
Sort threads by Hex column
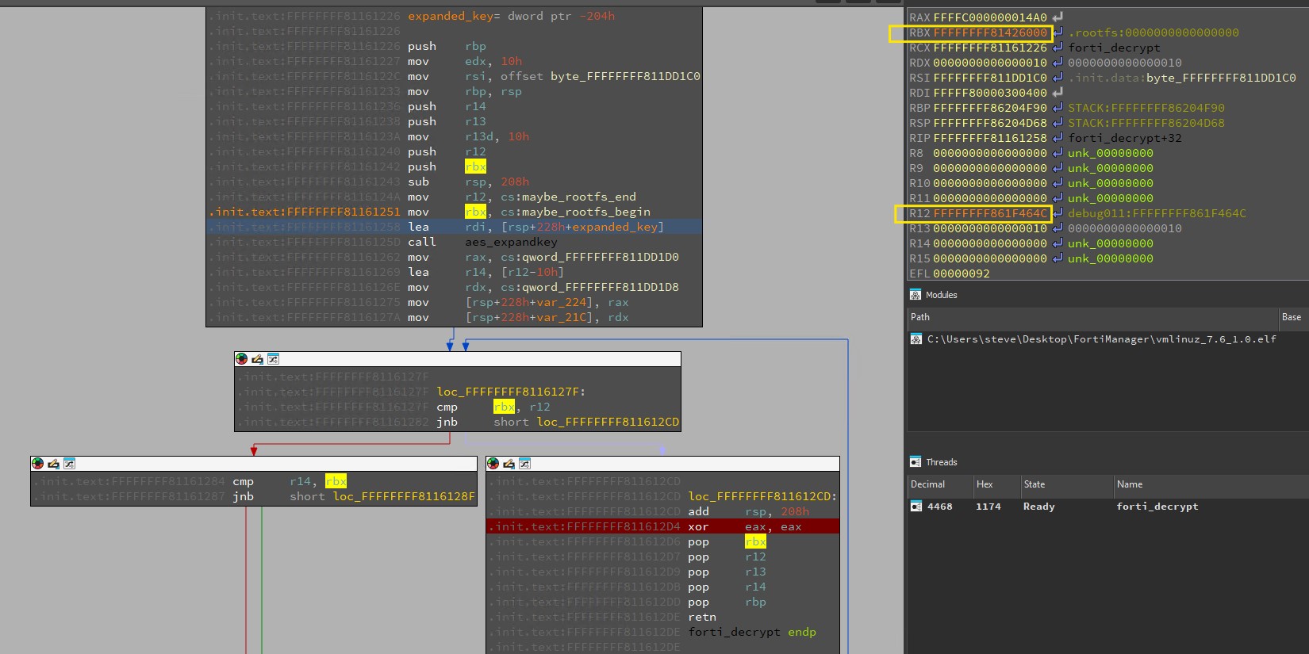point(996,484)
